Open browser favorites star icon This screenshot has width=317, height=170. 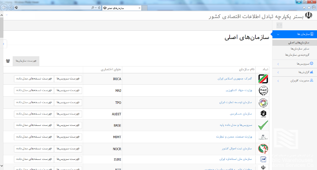[309, 7]
